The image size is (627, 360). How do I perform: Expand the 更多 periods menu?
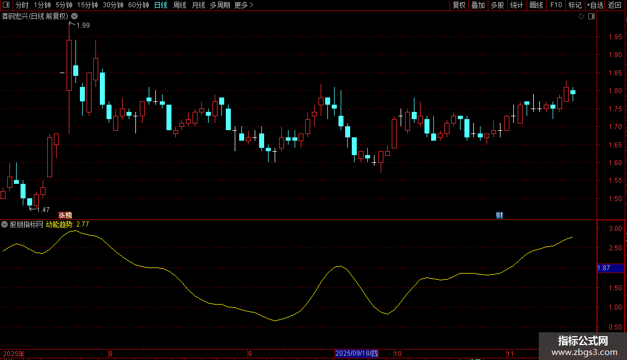(244, 5)
